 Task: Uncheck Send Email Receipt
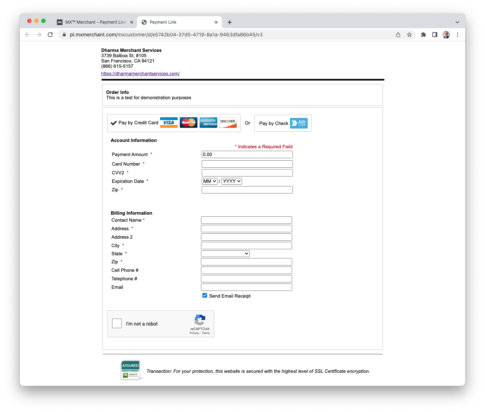click(205, 295)
